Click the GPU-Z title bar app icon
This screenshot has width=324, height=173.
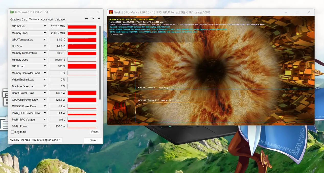12,12
